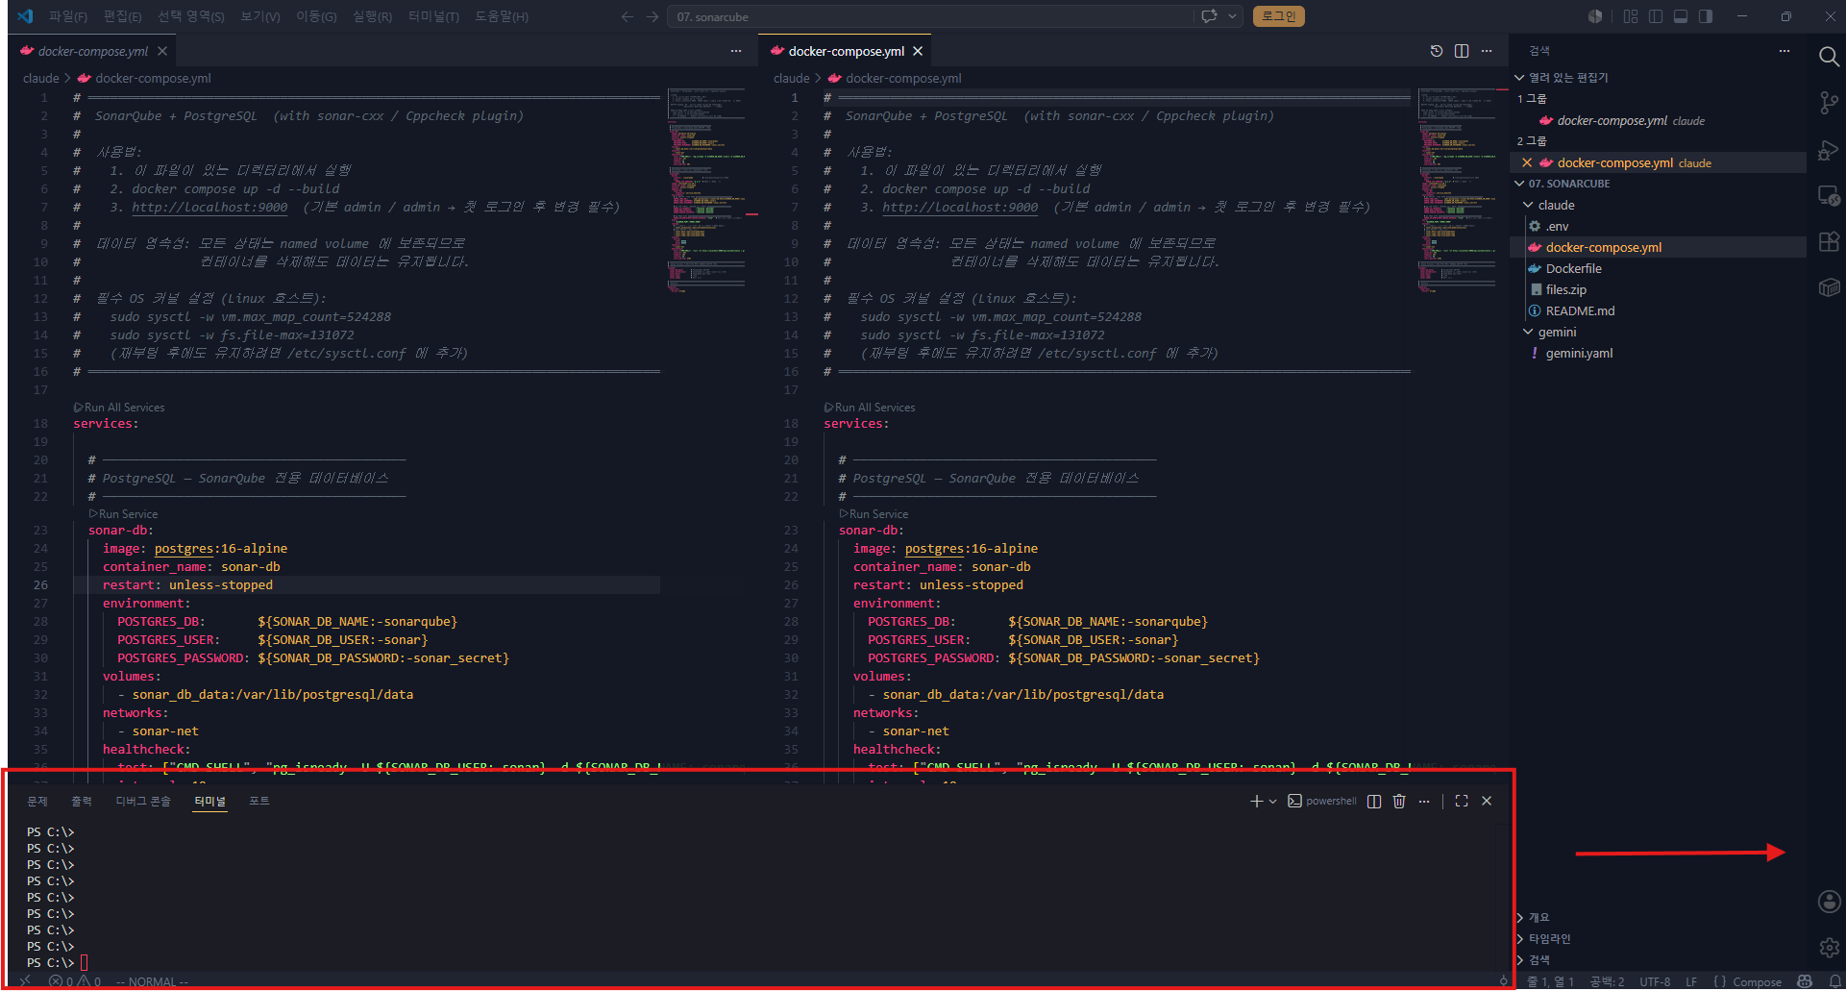
Task: Split the terminal pane
Action: coord(1374,801)
